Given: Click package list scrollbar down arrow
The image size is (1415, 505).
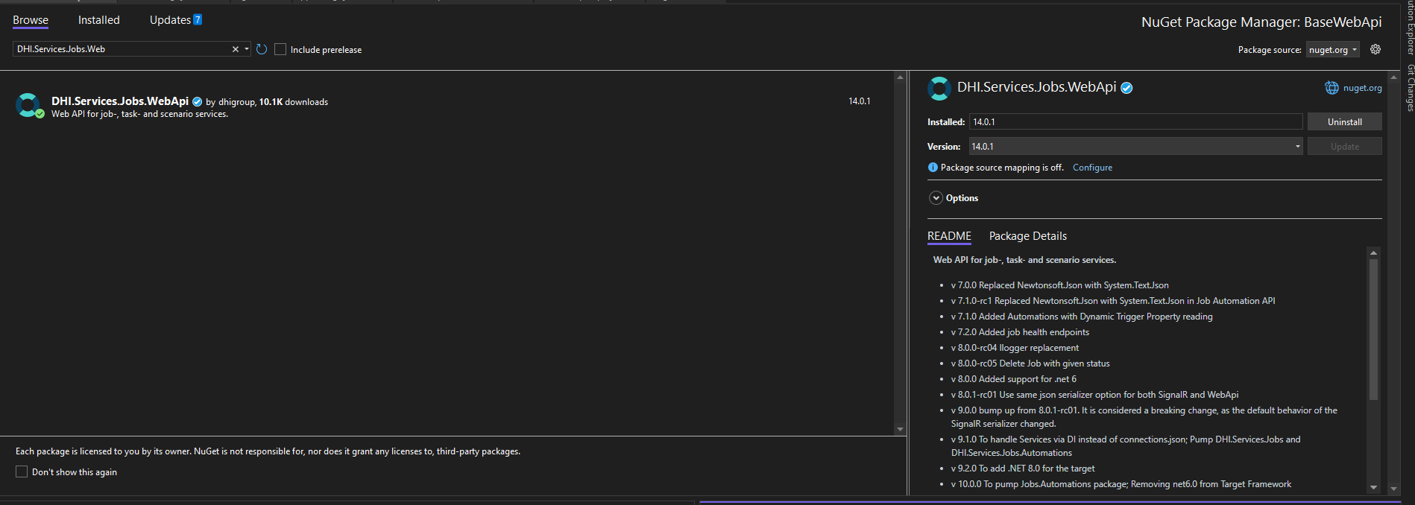Looking at the screenshot, I should click(900, 429).
